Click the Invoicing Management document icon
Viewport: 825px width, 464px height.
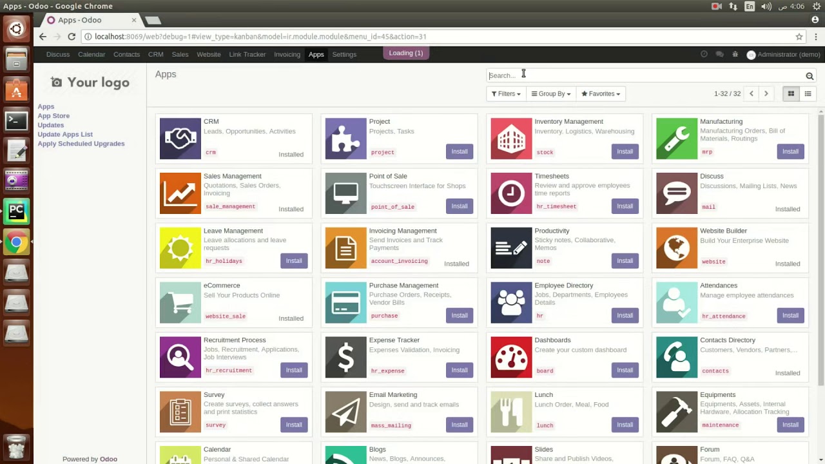click(345, 248)
